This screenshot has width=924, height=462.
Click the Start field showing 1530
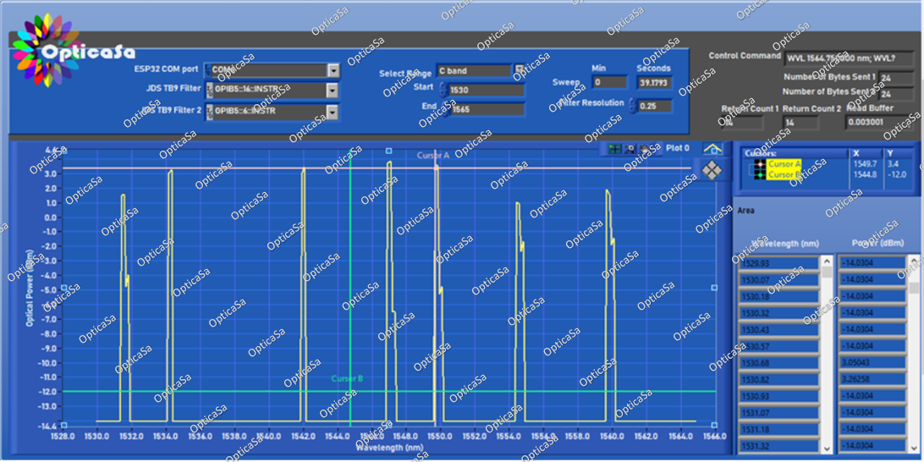[x=487, y=91]
